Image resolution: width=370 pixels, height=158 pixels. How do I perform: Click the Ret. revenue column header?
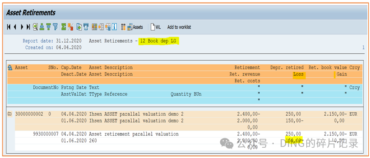click(245, 74)
